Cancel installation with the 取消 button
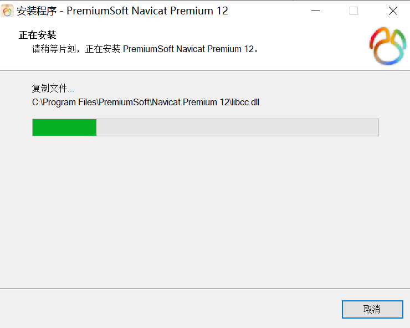The width and height of the screenshot is (410, 328). point(372,309)
